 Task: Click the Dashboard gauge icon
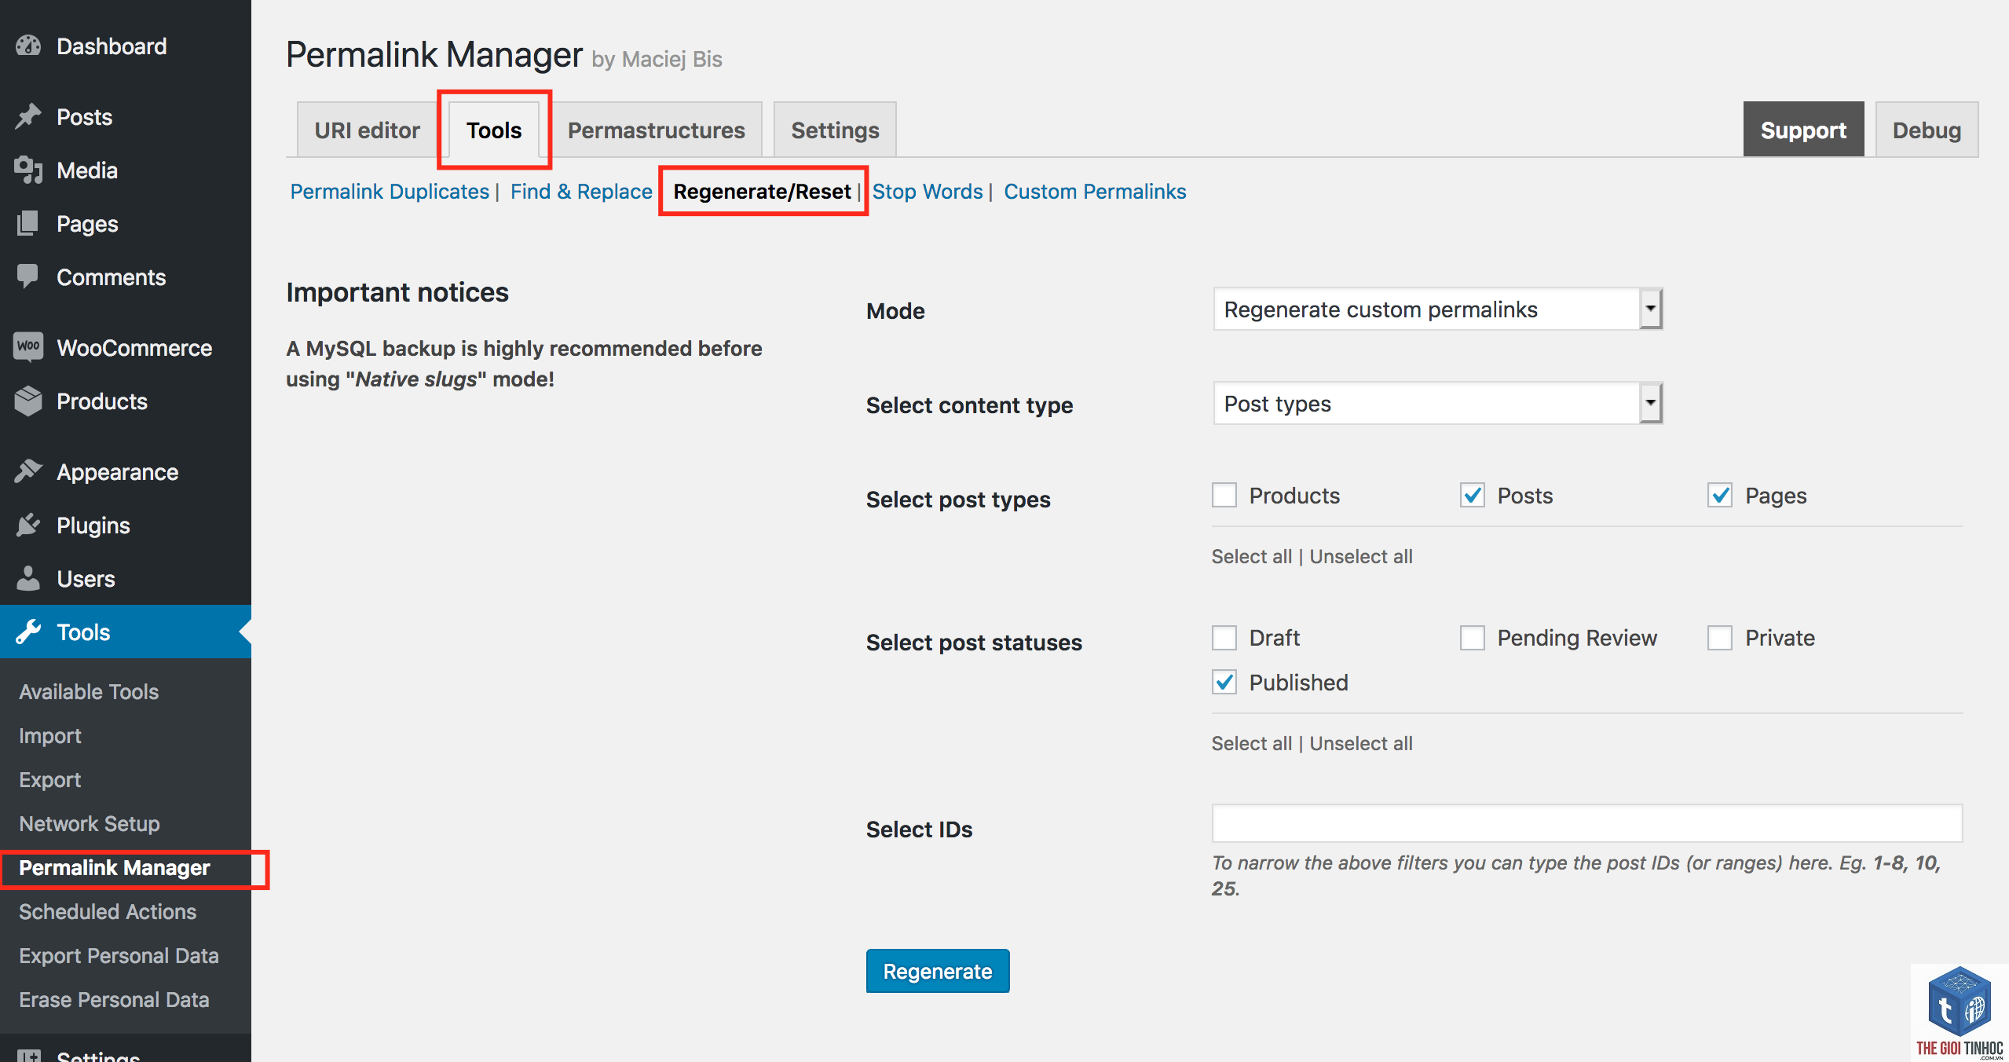click(28, 46)
